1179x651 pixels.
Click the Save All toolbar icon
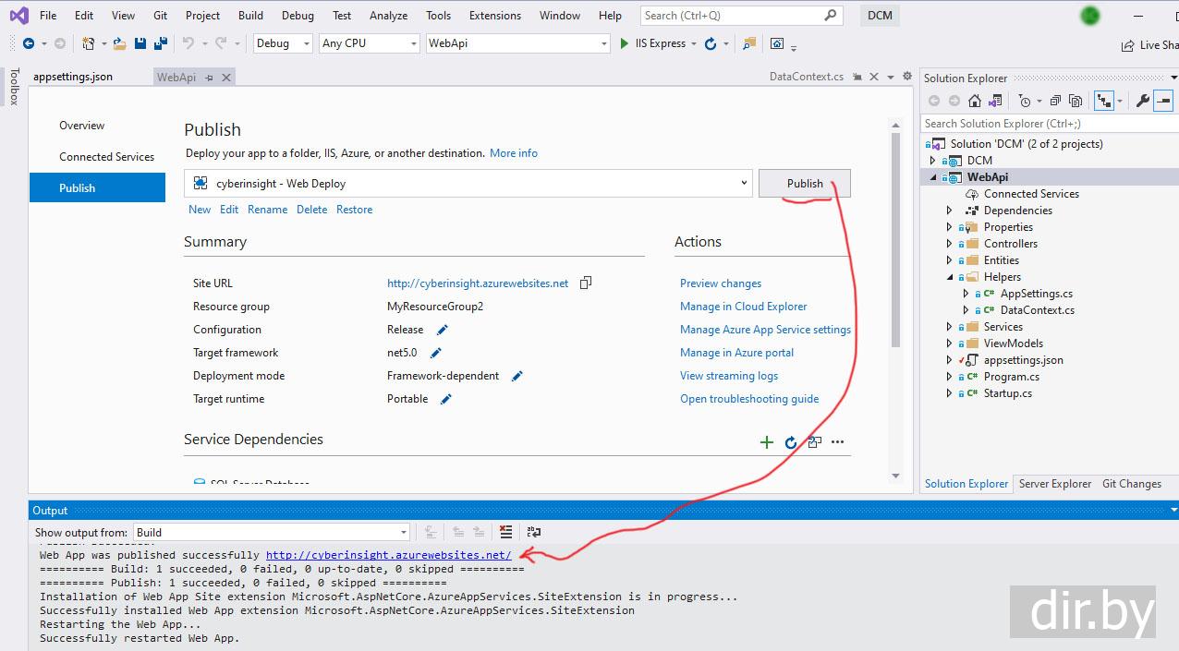click(x=161, y=43)
